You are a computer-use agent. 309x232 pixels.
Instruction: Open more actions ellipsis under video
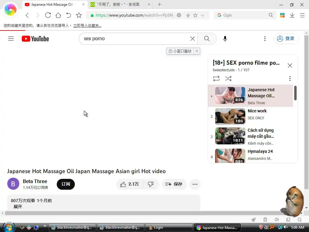pyautogui.click(x=195, y=184)
